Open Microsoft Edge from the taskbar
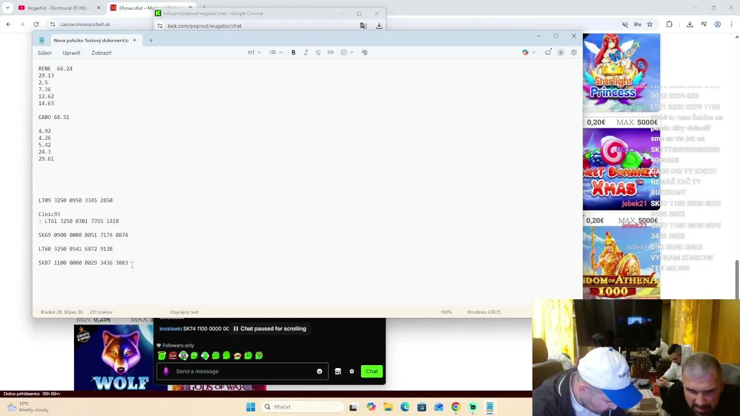 point(405,407)
